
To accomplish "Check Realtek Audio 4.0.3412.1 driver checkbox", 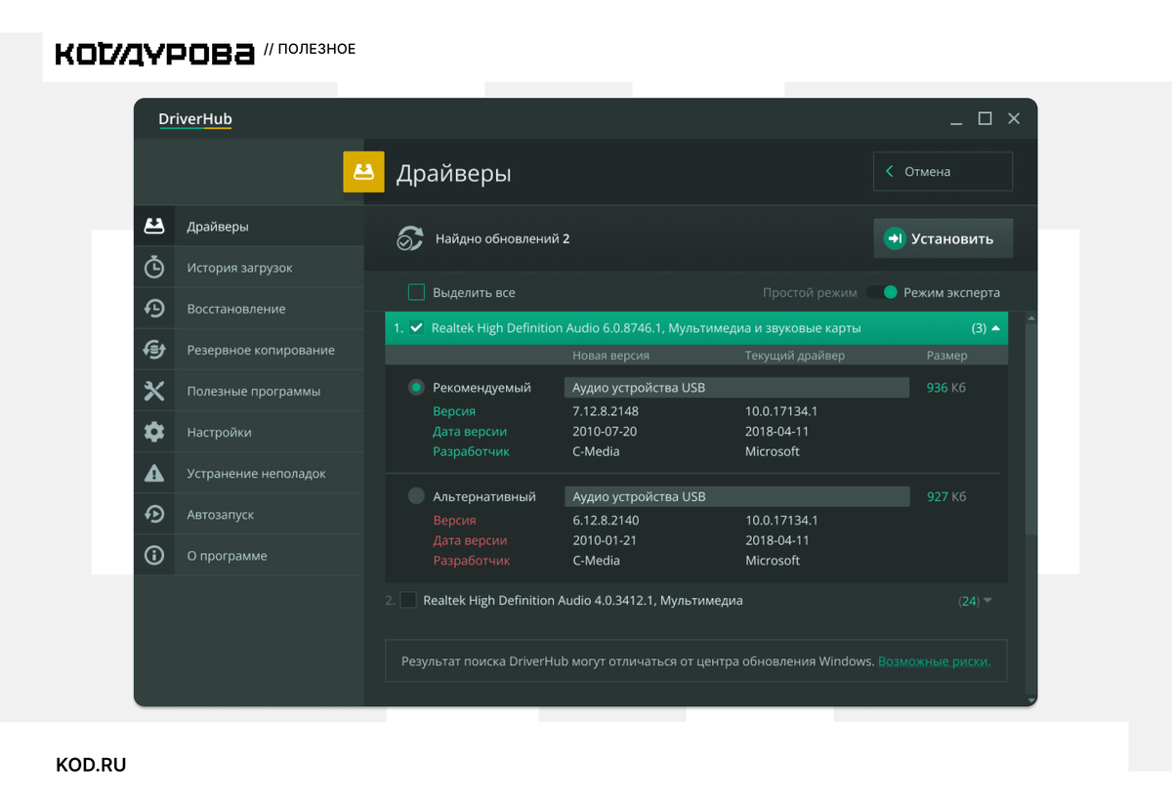I will pyautogui.click(x=408, y=600).
